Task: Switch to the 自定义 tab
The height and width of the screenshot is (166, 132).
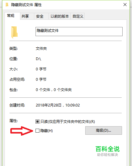Action: (x=78, y=16)
